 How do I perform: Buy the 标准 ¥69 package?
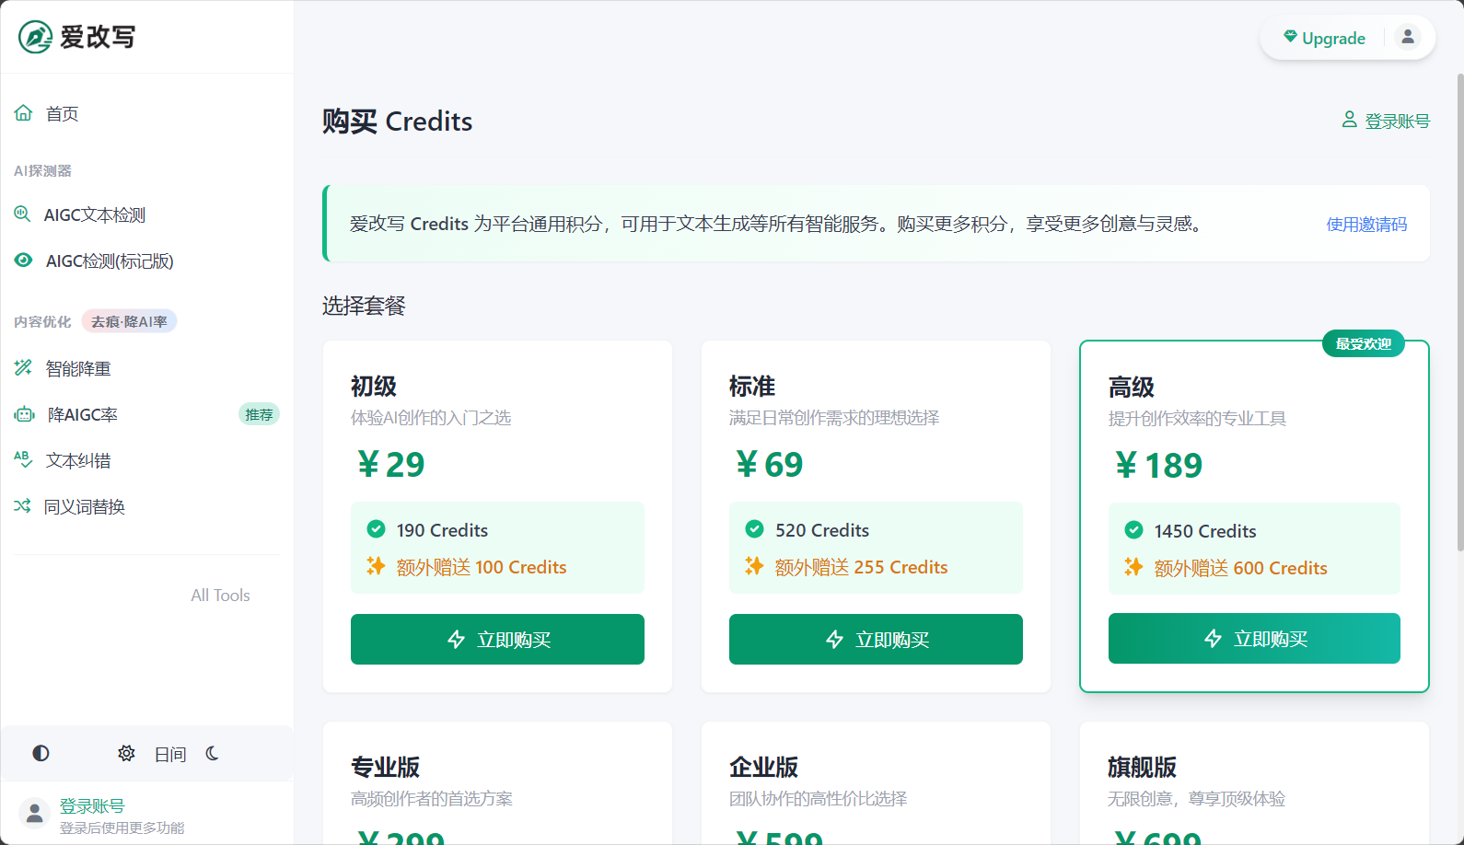coord(876,639)
